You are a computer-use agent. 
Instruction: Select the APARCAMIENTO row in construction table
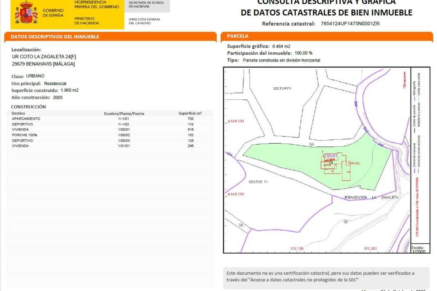[26, 119]
